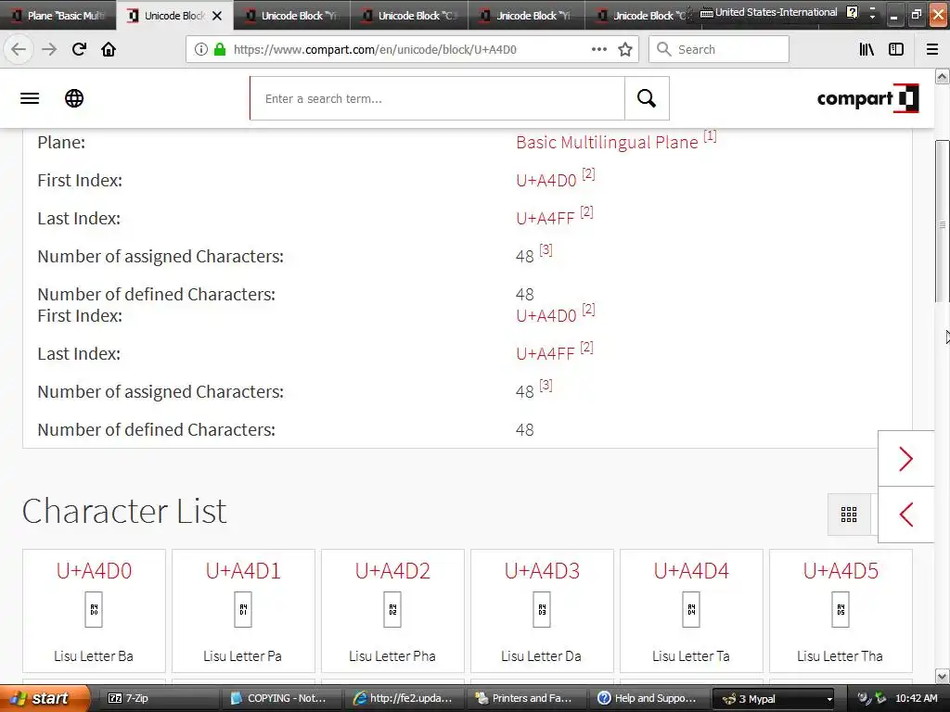950x712 pixels.
Task: Click the keyboard layout help icon
Action: click(x=853, y=12)
